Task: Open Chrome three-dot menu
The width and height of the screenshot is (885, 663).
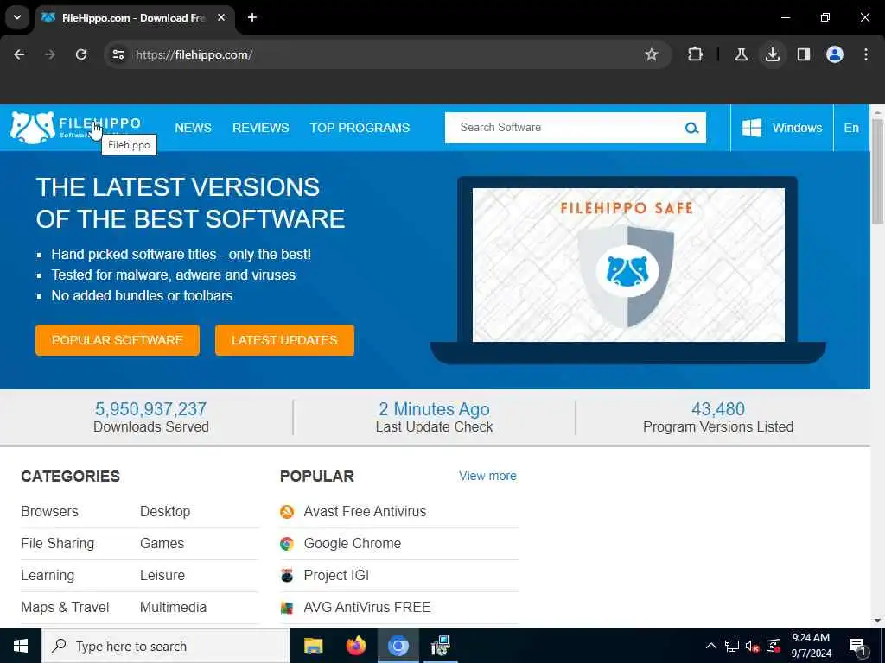Action: [865, 54]
